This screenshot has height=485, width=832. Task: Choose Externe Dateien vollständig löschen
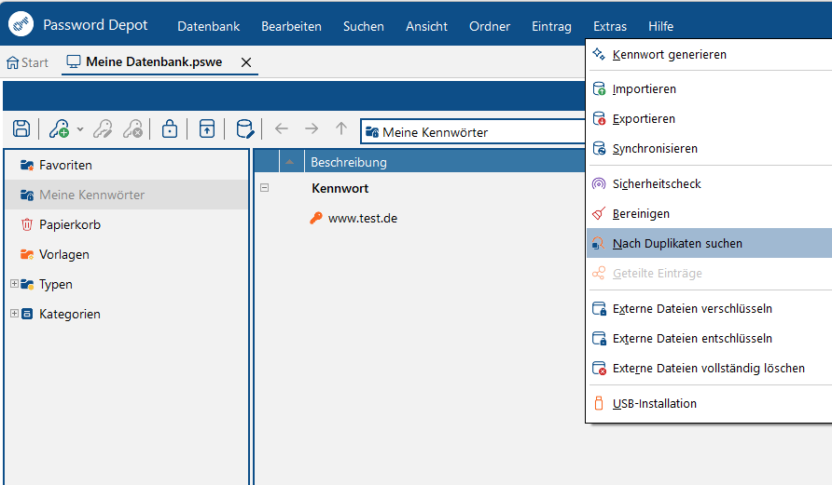point(710,368)
